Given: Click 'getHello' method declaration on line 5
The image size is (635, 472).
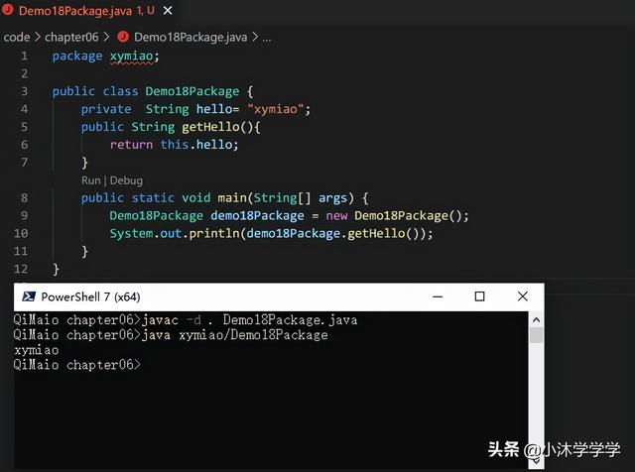Looking at the screenshot, I should (x=210, y=127).
